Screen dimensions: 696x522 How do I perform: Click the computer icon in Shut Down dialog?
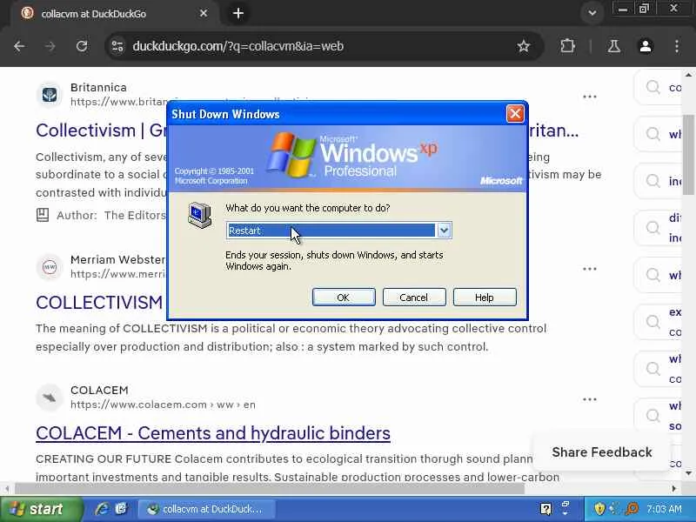pos(199,215)
